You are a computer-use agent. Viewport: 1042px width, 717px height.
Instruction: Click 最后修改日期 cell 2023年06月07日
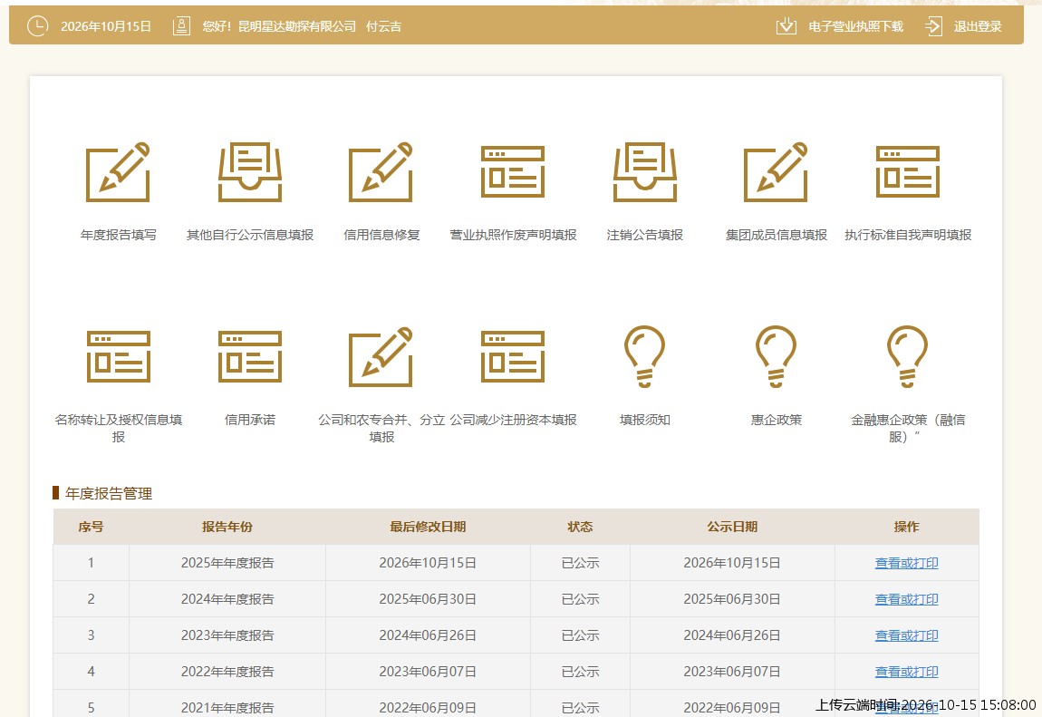tap(428, 671)
